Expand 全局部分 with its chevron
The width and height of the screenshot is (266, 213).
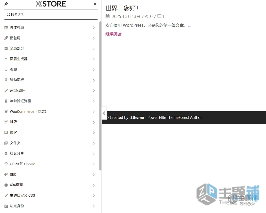tap(94, 49)
